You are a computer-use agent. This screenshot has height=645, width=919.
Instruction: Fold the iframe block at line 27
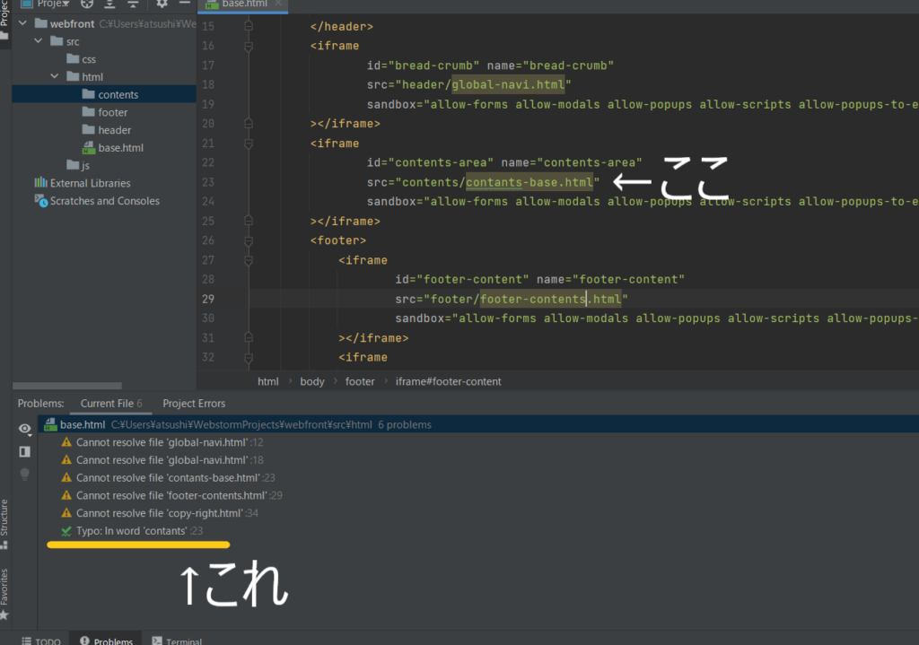click(x=249, y=260)
